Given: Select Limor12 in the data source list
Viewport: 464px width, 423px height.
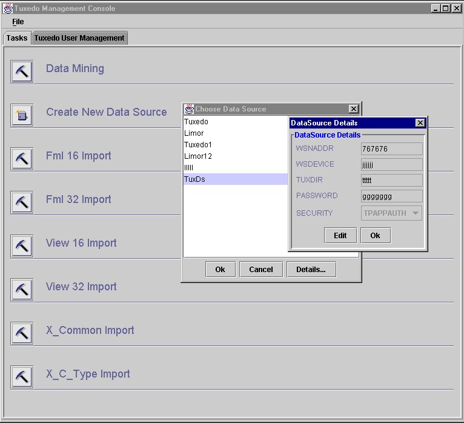Looking at the screenshot, I should point(236,156).
